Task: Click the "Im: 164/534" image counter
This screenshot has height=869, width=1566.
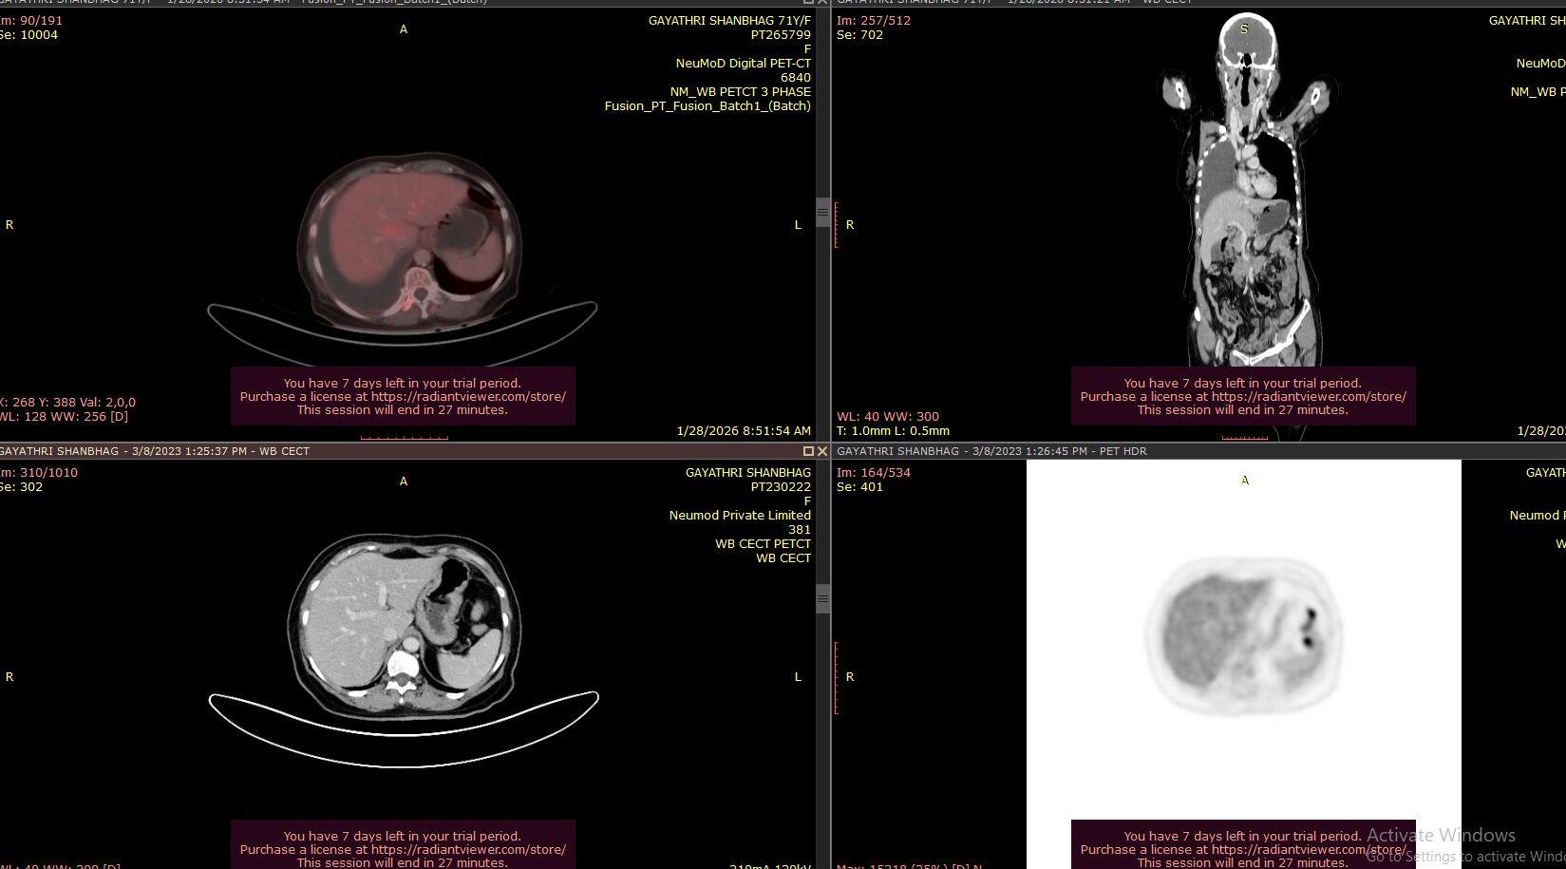Action: coord(874,472)
